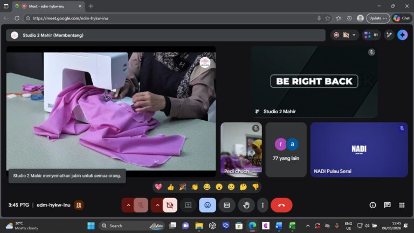Turn on the camera
This screenshot has height=233, width=414.
pyautogui.click(x=170, y=205)
